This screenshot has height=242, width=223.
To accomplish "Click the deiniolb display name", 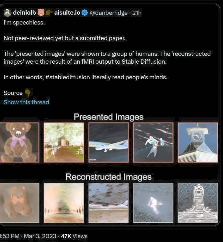I will click(24, 13).
